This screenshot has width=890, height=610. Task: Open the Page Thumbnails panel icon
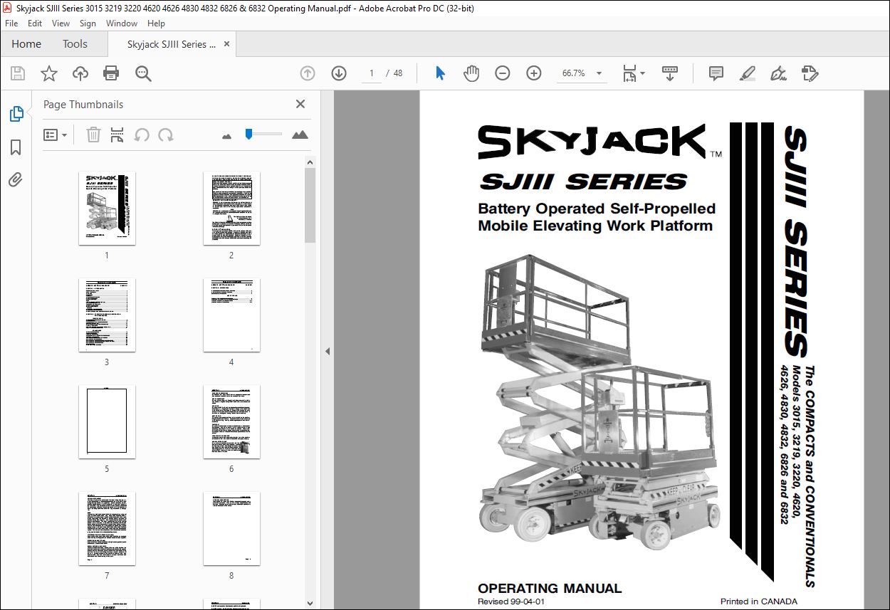[16, 114]
